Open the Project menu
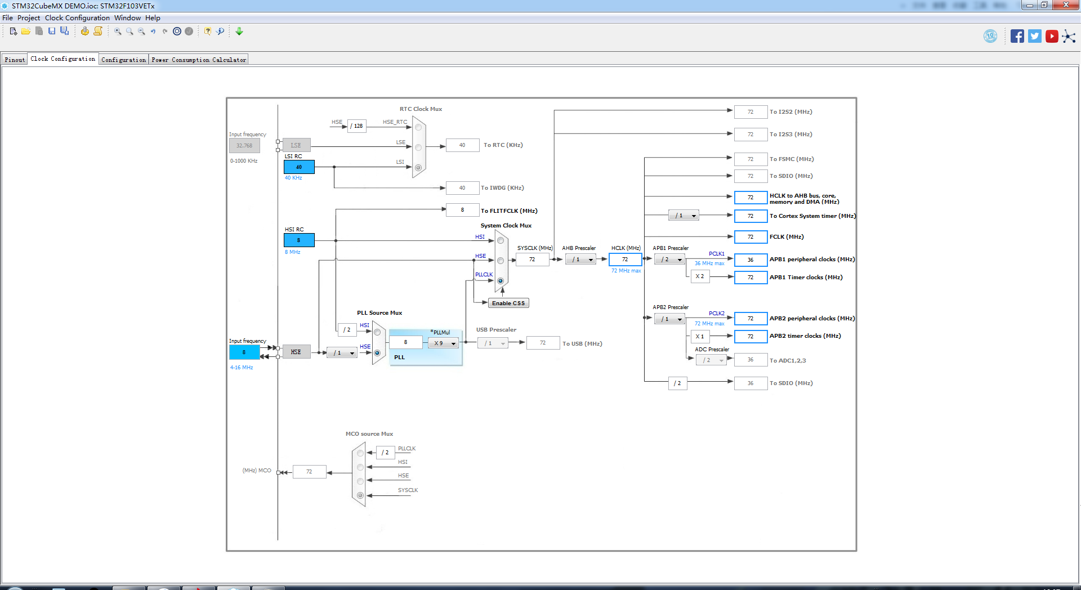 point(29,18)
